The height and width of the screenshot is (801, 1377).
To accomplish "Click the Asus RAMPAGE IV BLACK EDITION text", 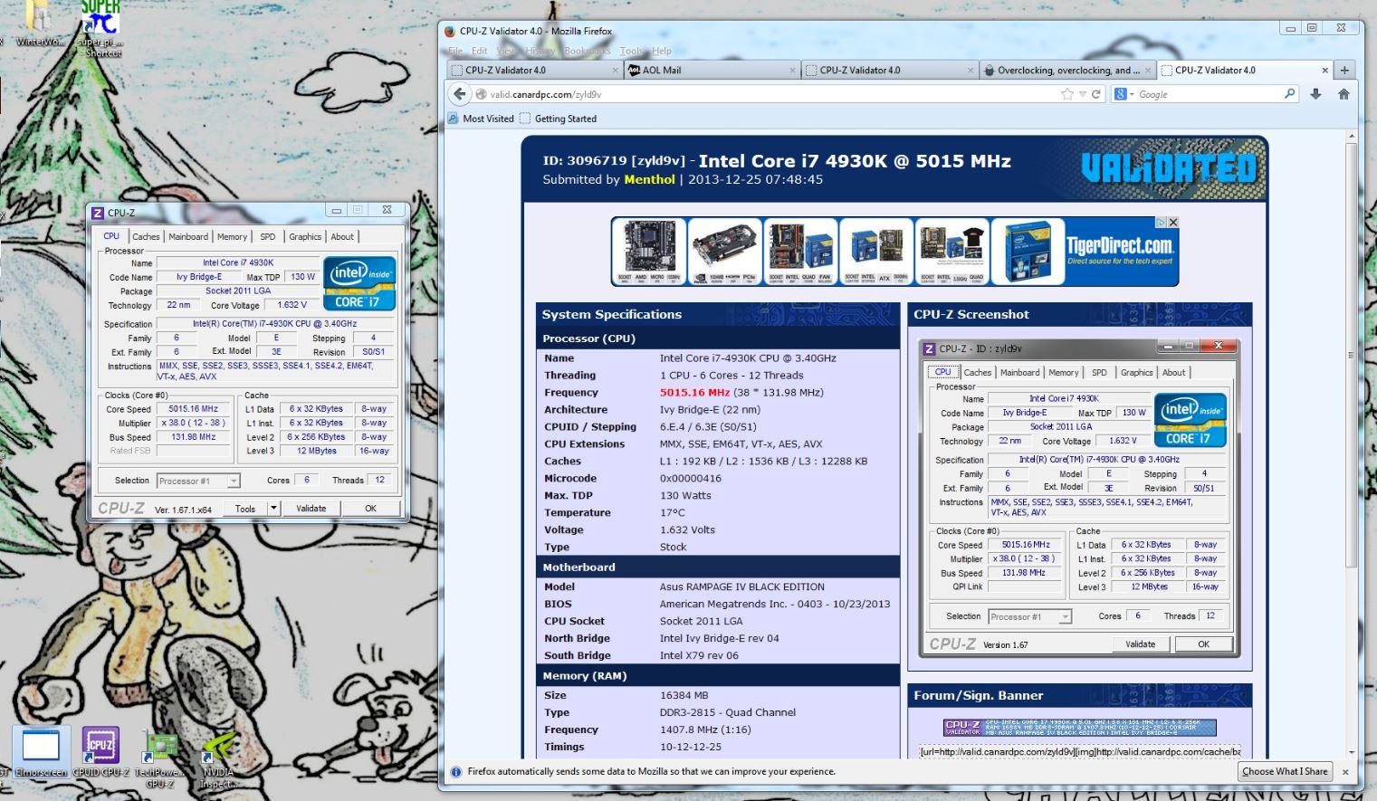I will tap(741, 586).
